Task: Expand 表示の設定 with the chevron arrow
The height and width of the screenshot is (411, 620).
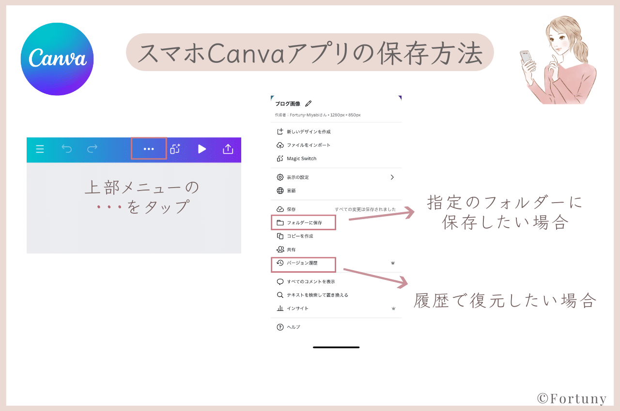Action: (x=392, y=177)
